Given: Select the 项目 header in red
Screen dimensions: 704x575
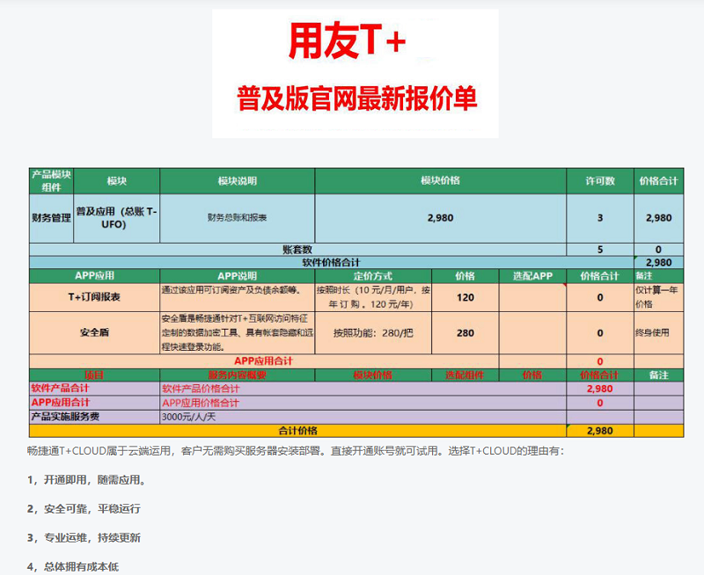Looking at the screenshot, I should (94, 375).
